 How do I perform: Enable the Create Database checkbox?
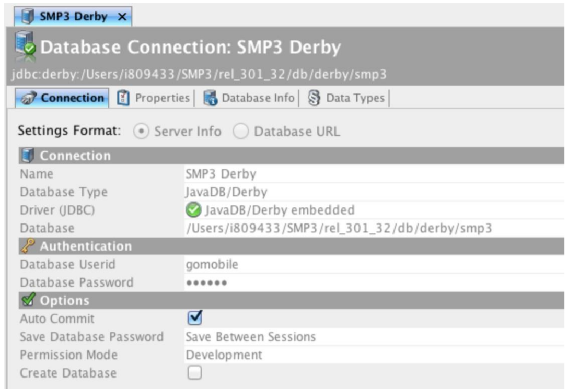tap(194, 372)
